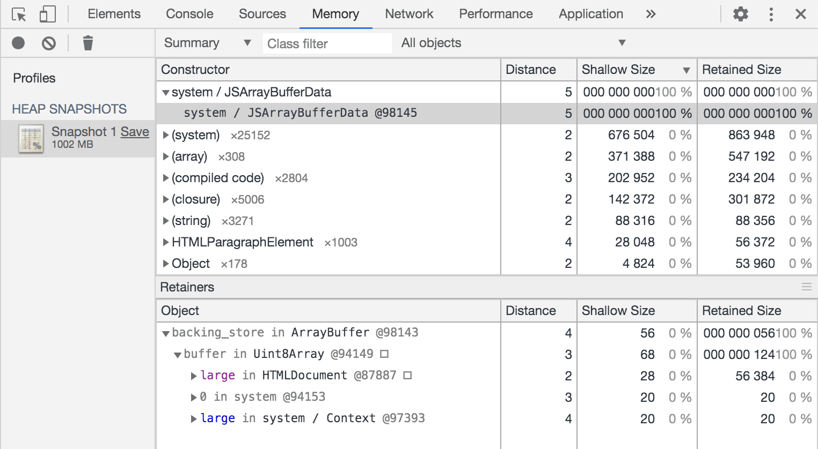Activate the inspect element cursor tool
Viewport: 818px width, 449px height.
[18, 14]
